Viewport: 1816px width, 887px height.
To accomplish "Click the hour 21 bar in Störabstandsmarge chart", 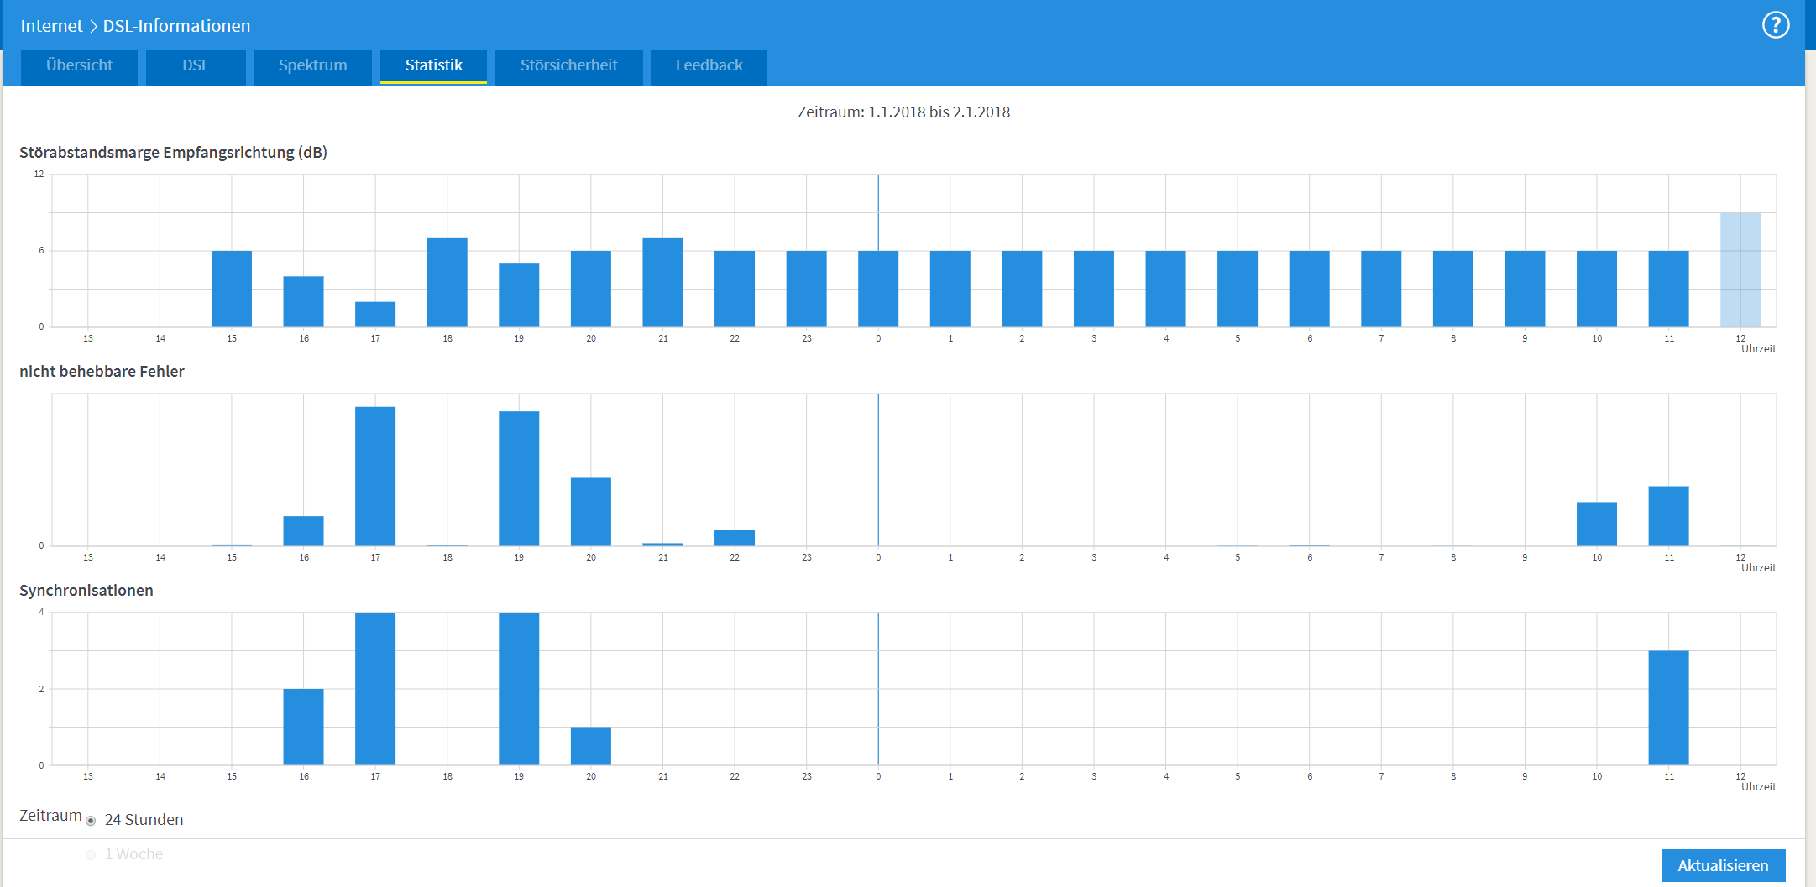I will [662, 283].
